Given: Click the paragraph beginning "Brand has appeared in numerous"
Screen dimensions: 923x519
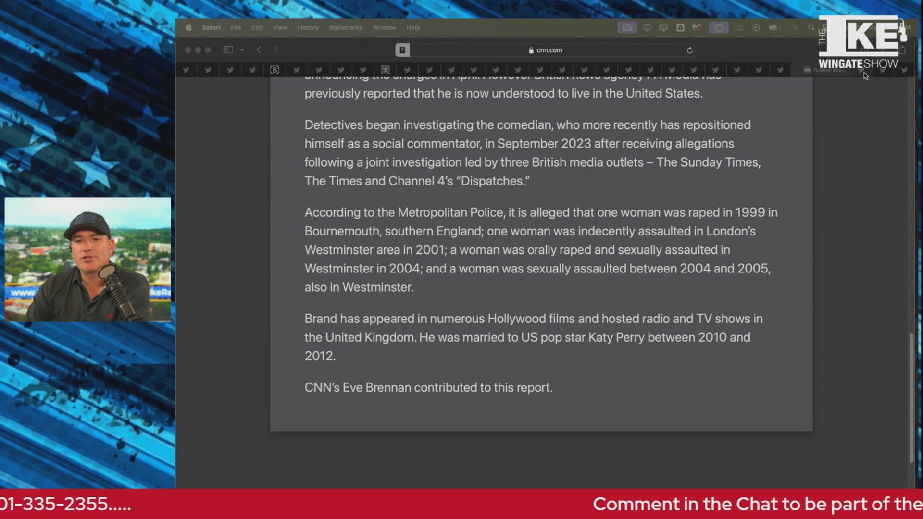Looking at the screenshot, I should (534, 337).
